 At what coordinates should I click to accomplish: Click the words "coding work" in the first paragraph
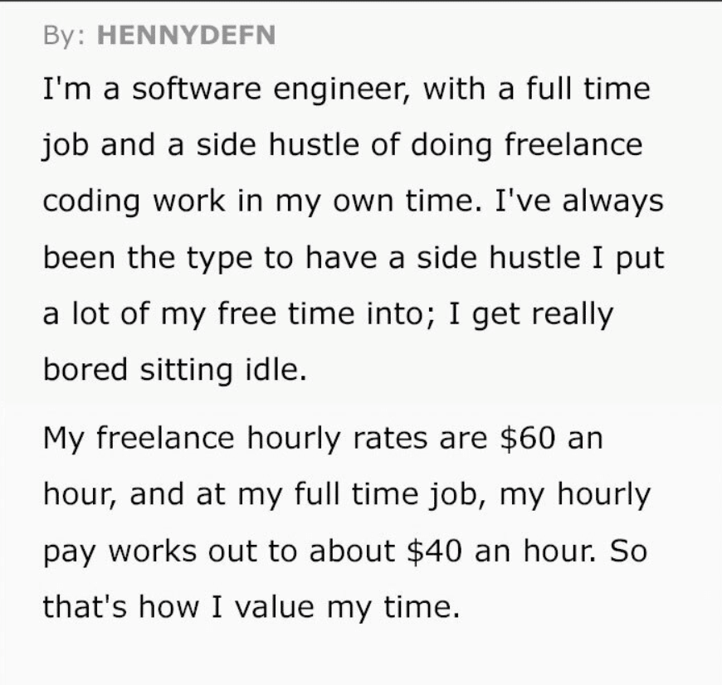coord(134,202)
